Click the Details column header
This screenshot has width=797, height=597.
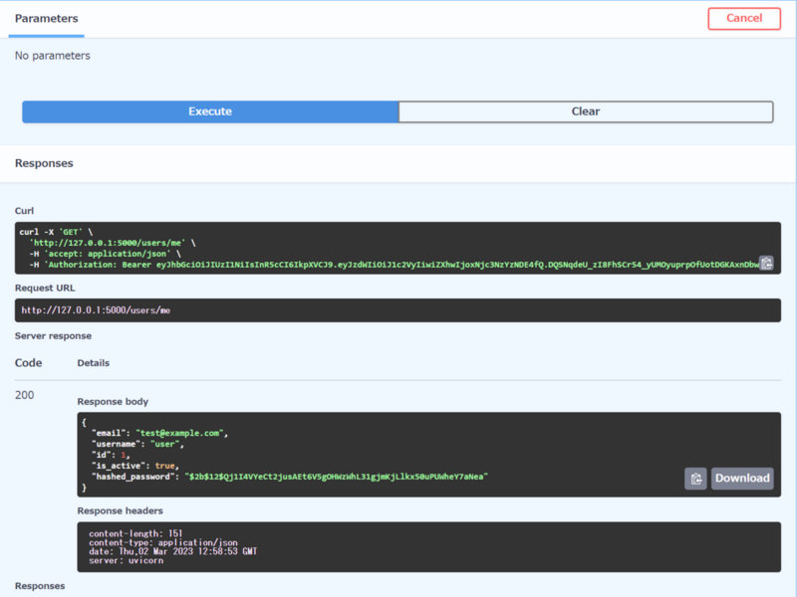[95, 362]
